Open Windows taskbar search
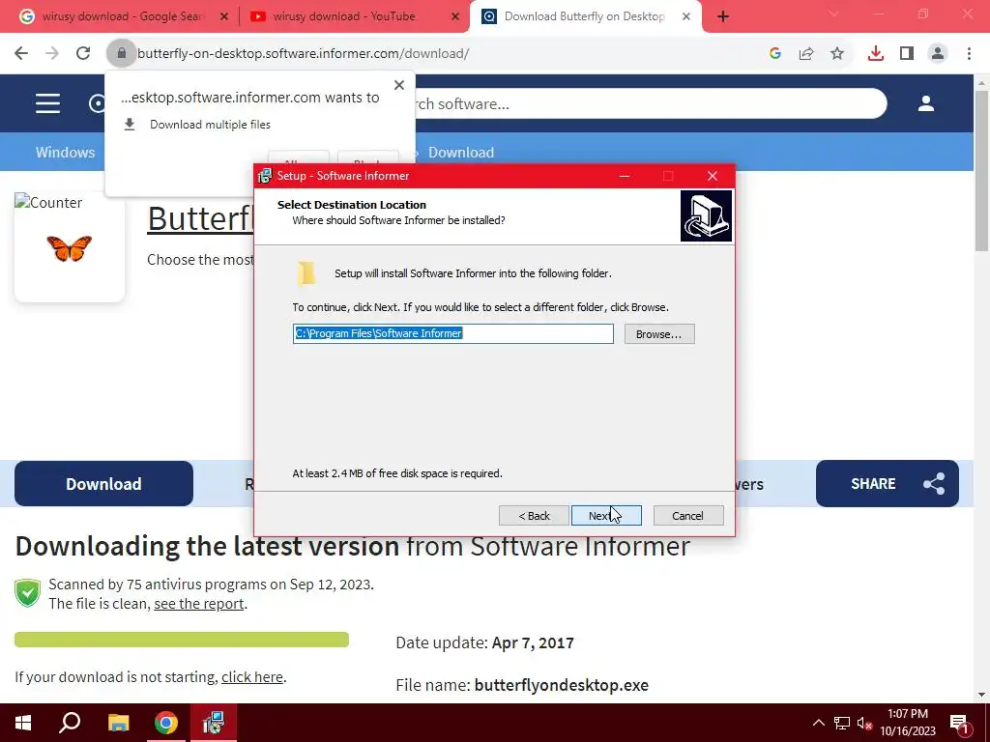 point(70,723)
